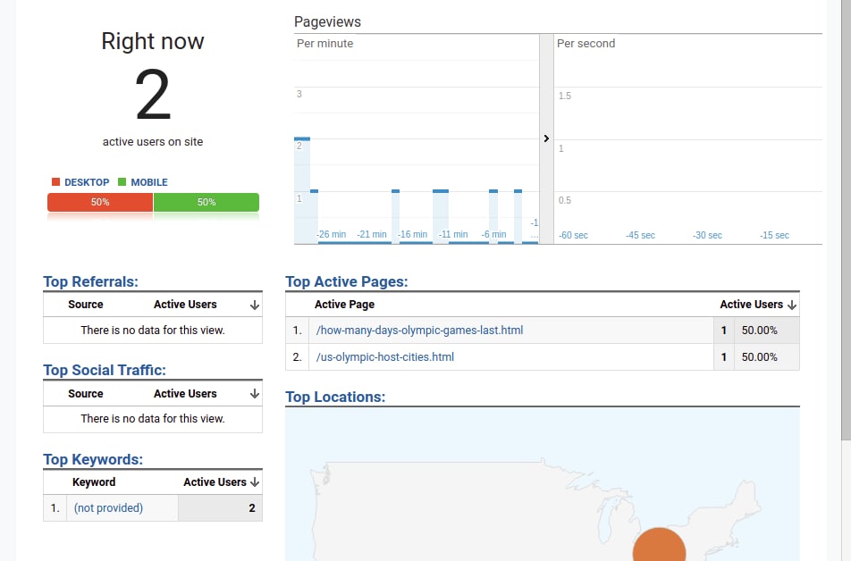
Task: Select the green 50% mobile bar segment
Action: coord(206,202)
